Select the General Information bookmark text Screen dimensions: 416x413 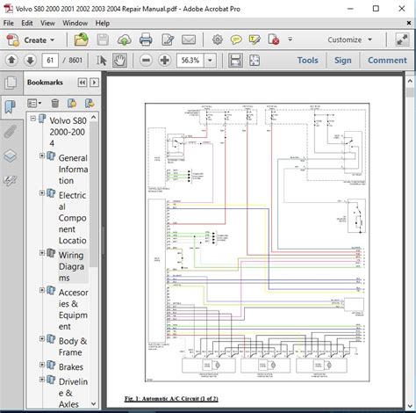[x=73, y=169]
